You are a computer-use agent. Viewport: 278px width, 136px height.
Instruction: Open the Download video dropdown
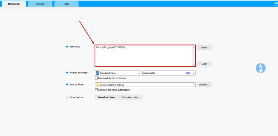118,73
